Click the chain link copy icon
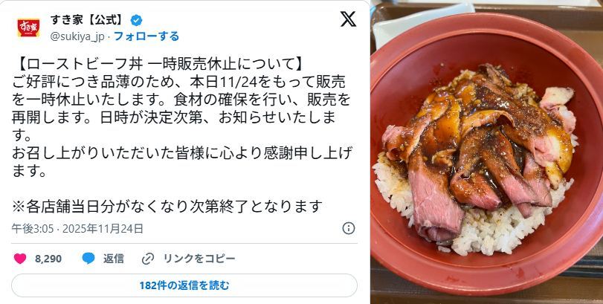Screen dimensions: 603x304 tap(148, 259)
